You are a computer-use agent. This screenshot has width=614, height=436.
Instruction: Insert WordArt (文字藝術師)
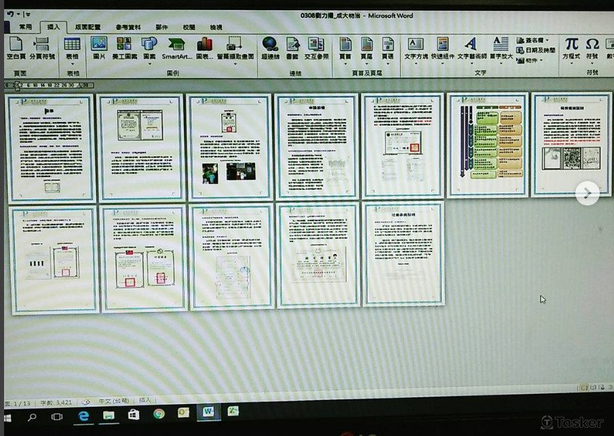pyautogui.click(x=472, y=48)
